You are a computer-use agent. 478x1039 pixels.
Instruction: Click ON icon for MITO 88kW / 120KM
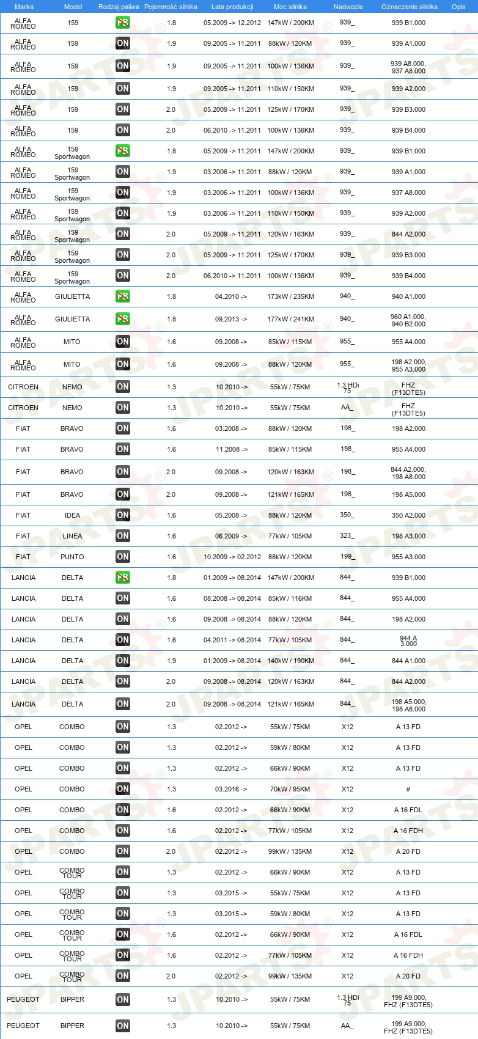pyautogui.click(x=123, y=364)
